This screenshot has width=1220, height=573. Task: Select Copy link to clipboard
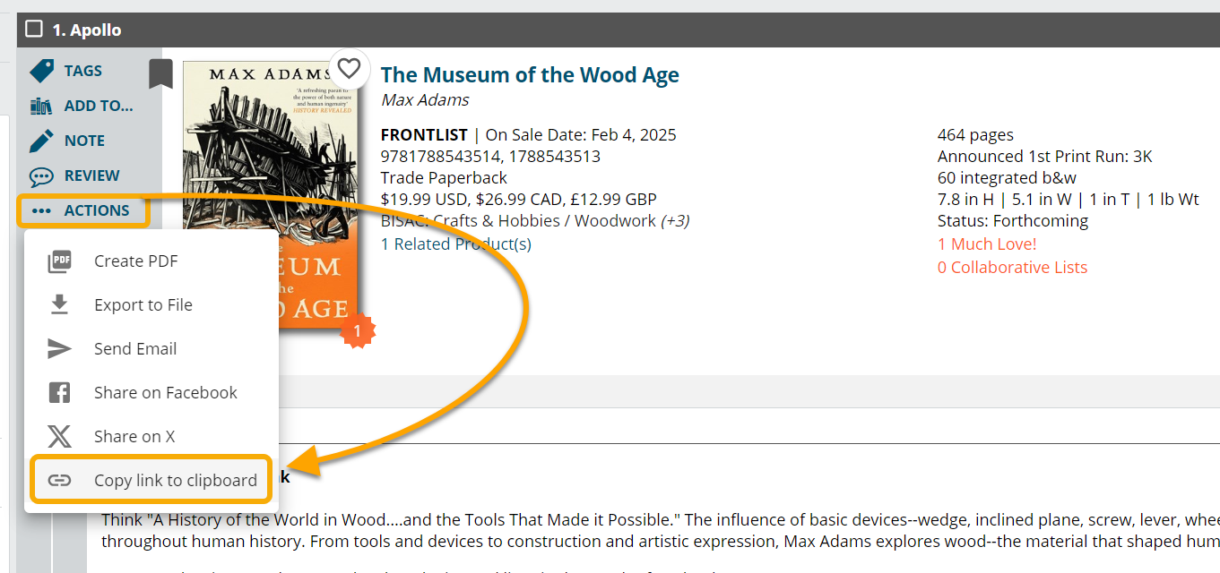175,480
